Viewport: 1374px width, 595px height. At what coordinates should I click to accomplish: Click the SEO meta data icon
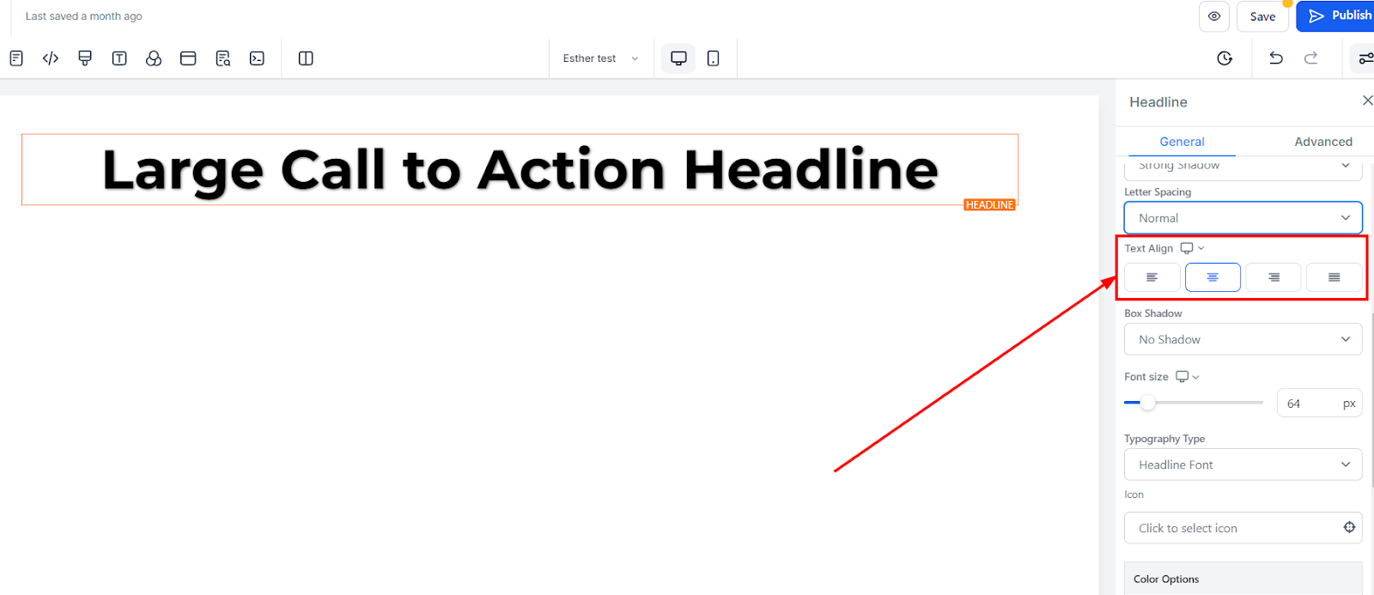point(222,58)
